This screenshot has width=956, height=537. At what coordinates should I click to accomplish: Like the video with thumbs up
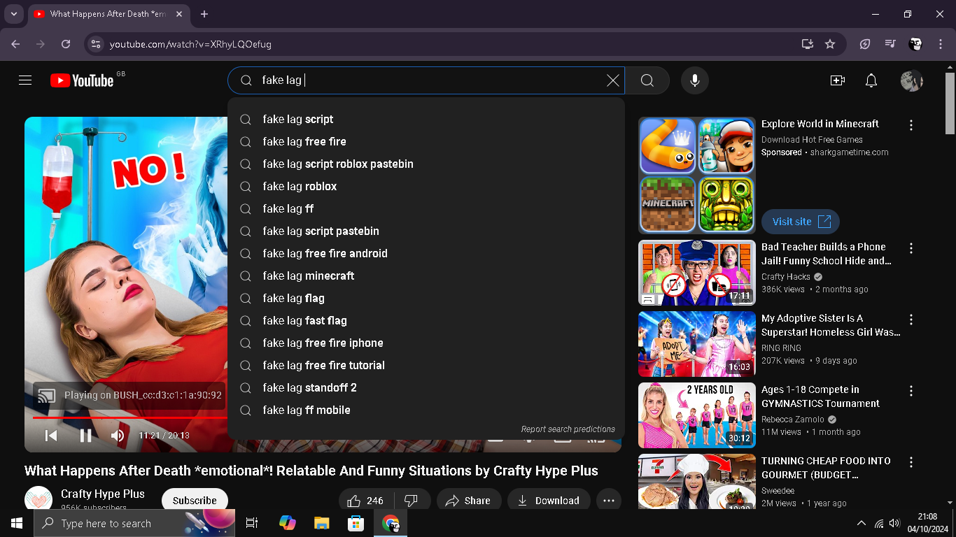[x=365, y=501]
